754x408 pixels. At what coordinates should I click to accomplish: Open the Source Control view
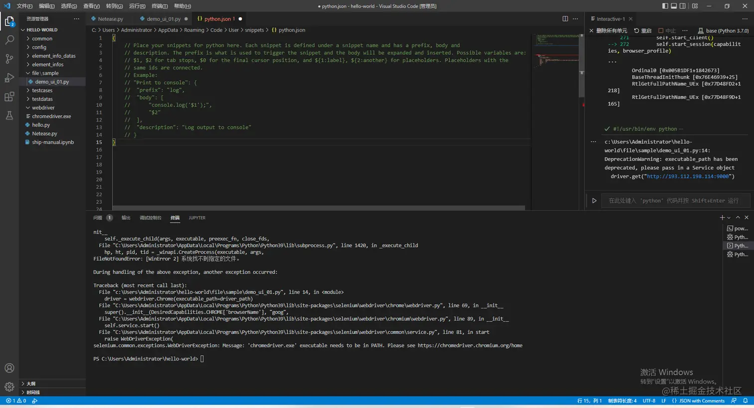9,59
